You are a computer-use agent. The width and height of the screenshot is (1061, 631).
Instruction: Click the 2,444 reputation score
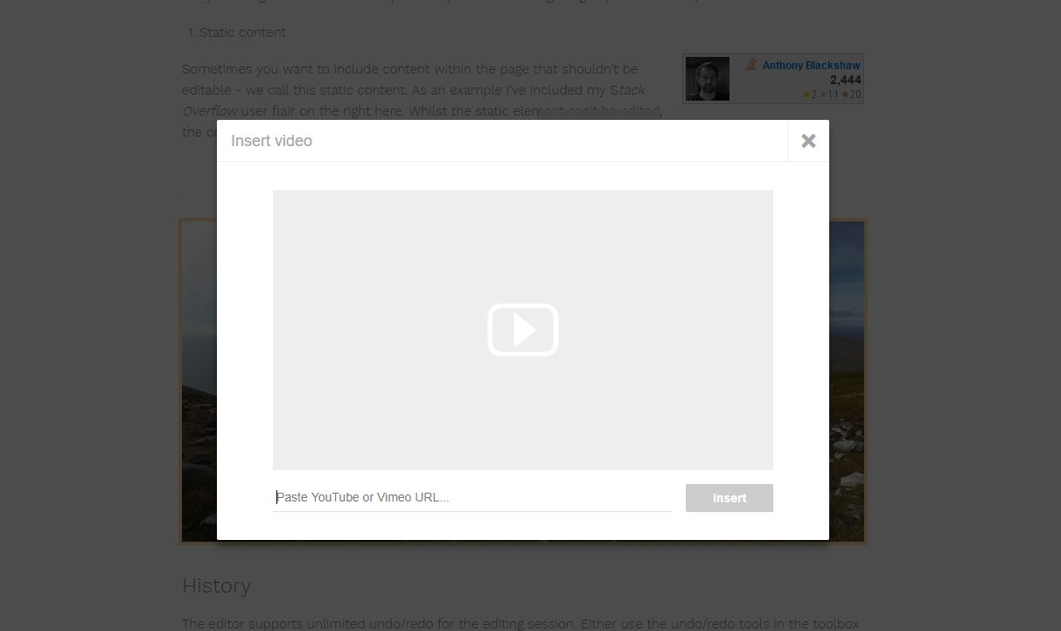click(x=845, y=80)
